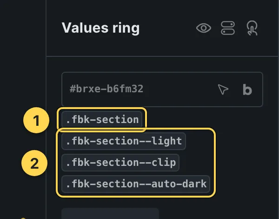The image size is (279, 219).
Task: Click the cursor arrow selector icon
Action: click(x=223, y=89)
